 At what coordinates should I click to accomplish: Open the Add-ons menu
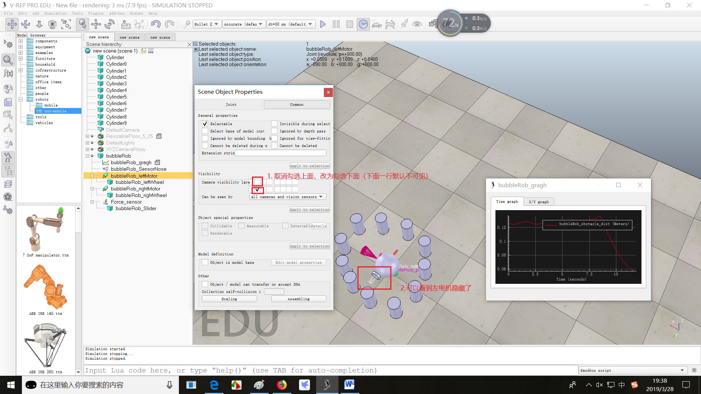[116, 13]
